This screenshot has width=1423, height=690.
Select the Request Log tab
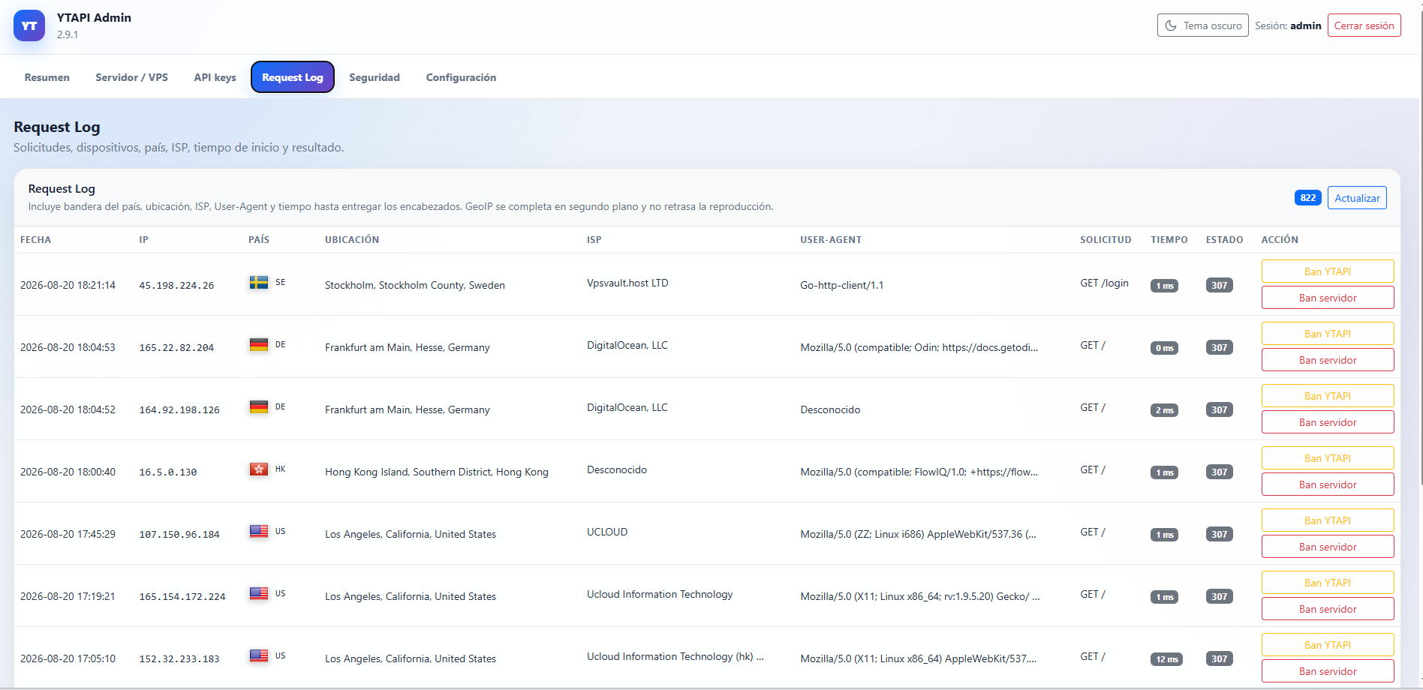click(293, 77)
